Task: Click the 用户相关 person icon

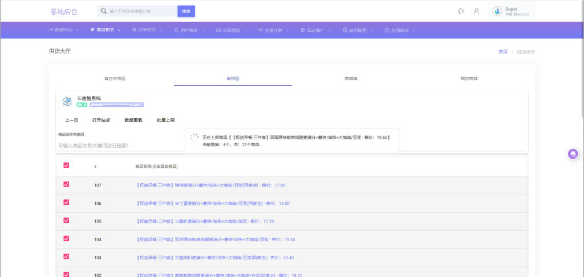Action: [176, 30]
